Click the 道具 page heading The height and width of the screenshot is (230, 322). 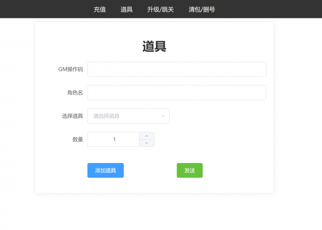pyautogui.click(x=154, y=46)
